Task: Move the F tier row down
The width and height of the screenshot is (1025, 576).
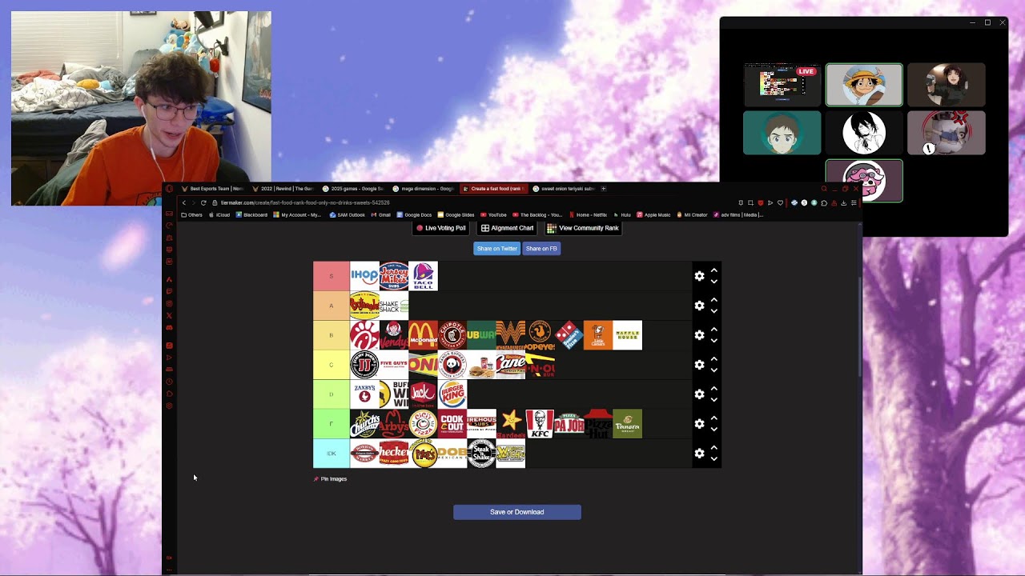Action: point(713,430)
